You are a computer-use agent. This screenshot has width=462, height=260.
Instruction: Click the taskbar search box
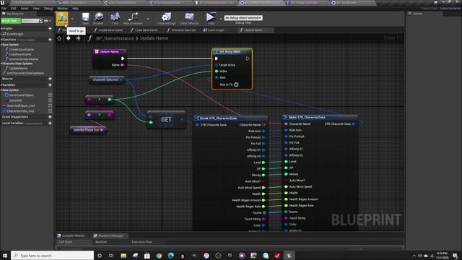pos(53,255)
